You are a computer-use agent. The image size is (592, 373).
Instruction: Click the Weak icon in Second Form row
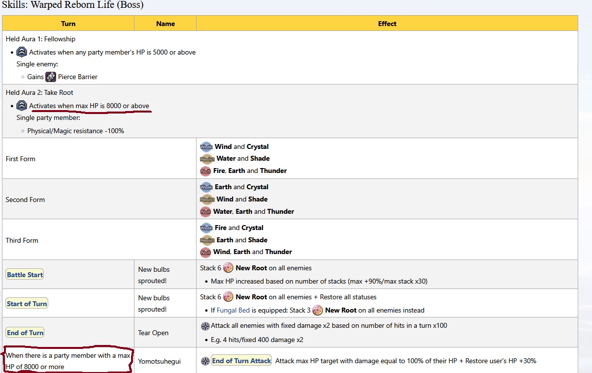point(206,187)
